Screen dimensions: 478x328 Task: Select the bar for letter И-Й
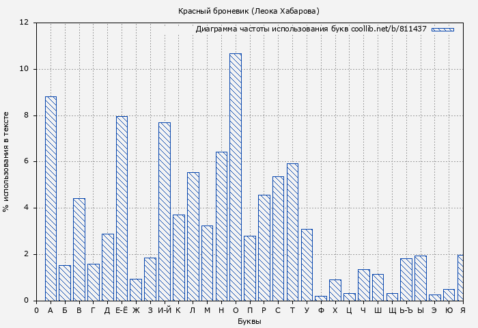[x=165, y=211]
